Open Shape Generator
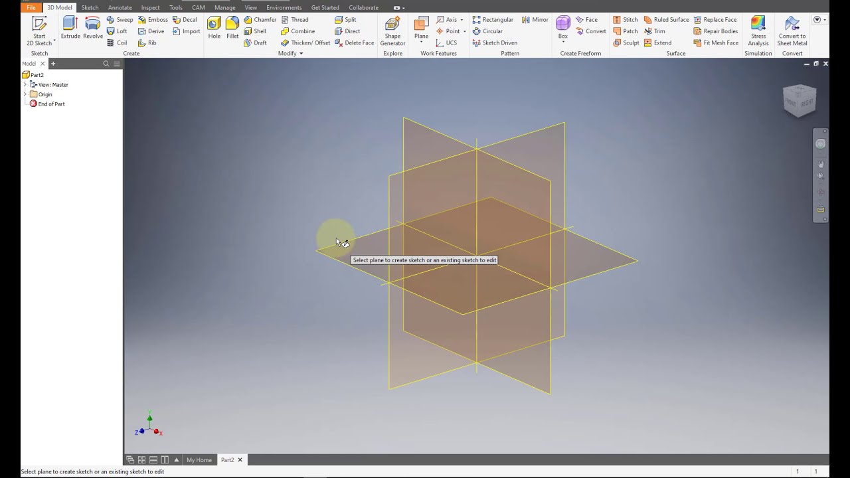This screenshot has height=478, width=850. (392, 31)
